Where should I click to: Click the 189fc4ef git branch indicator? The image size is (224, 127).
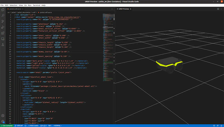point(19,126)
